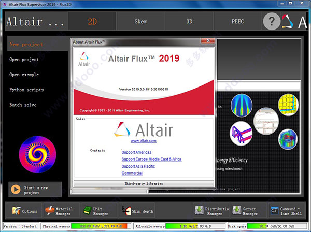The height and width of the screenshot is (232, 311).
Task: Launch Material Manager icon
Action: point(50,211)
